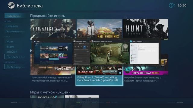The height and width of the screenshot is (108, 193).
Task: Read the Компания Gaijin представляет news text
Action: (x=52, y=79)
